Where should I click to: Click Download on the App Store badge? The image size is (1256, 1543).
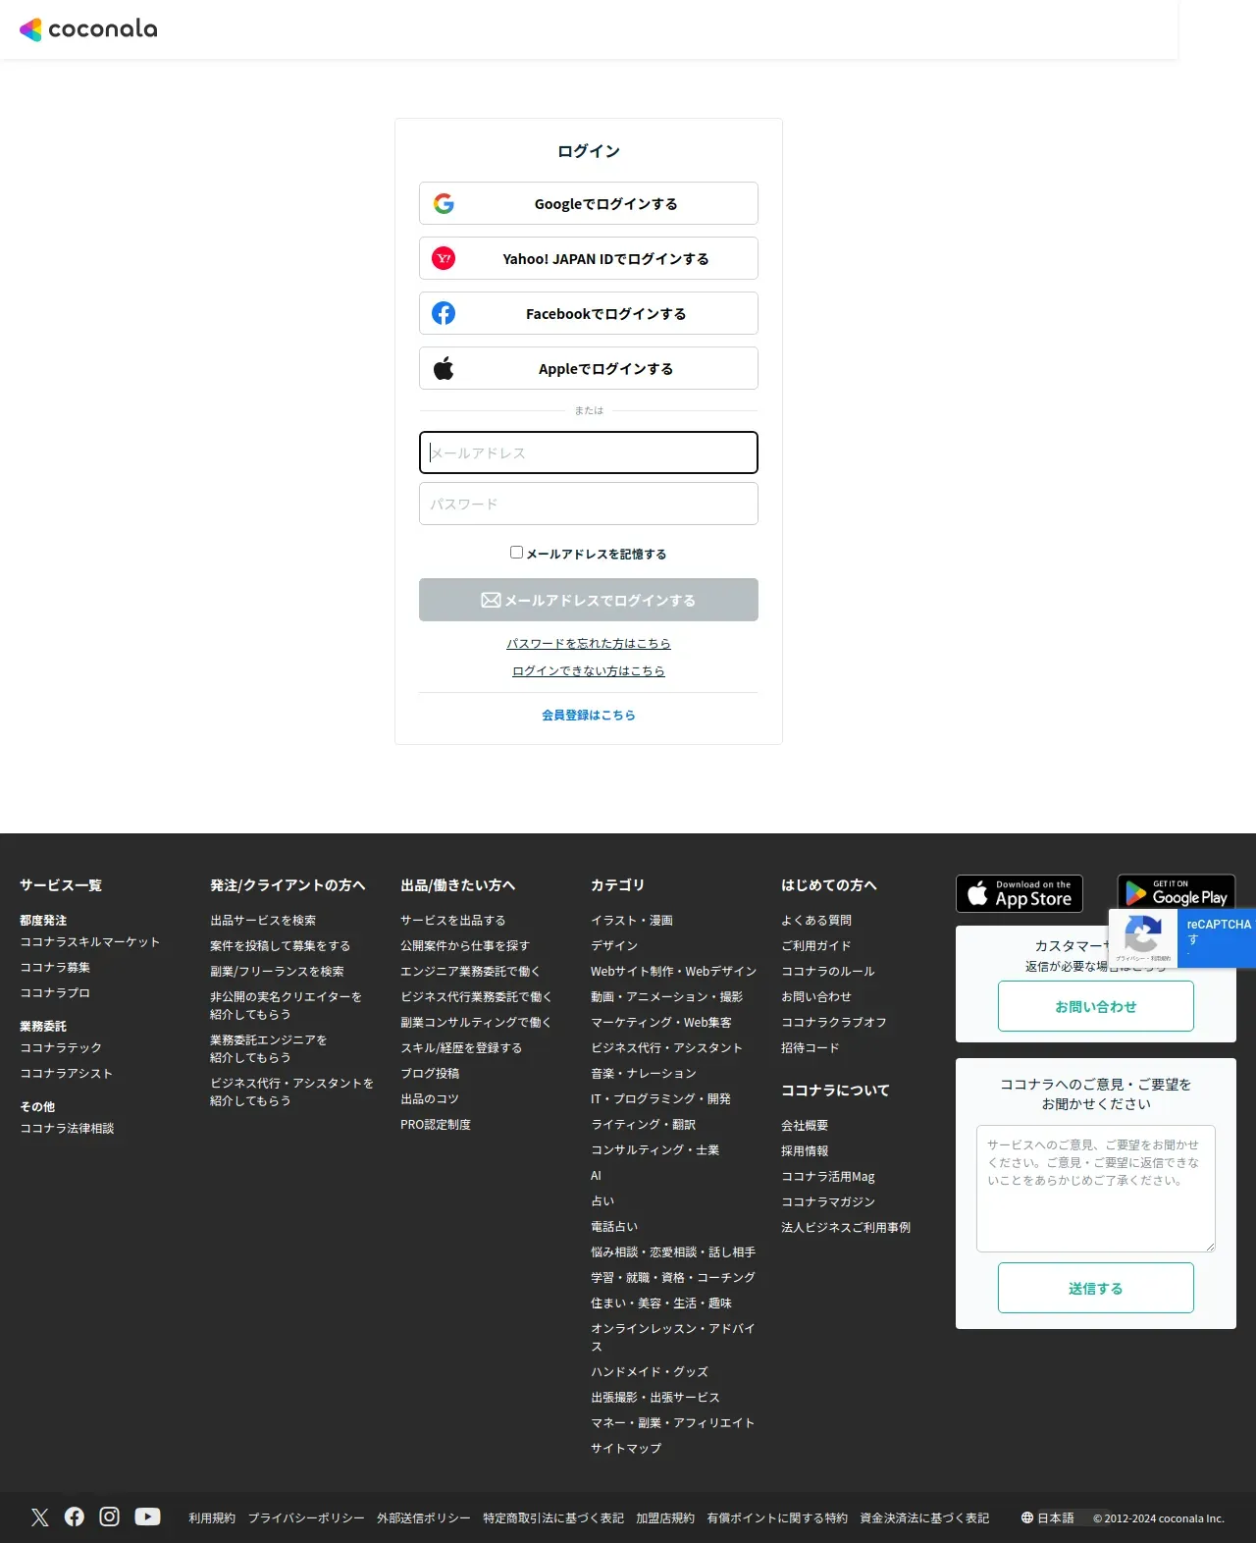[x=1020, y=893]
